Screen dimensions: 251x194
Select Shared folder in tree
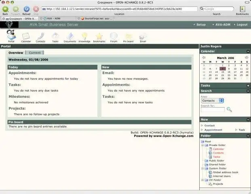tap(217, 164)
